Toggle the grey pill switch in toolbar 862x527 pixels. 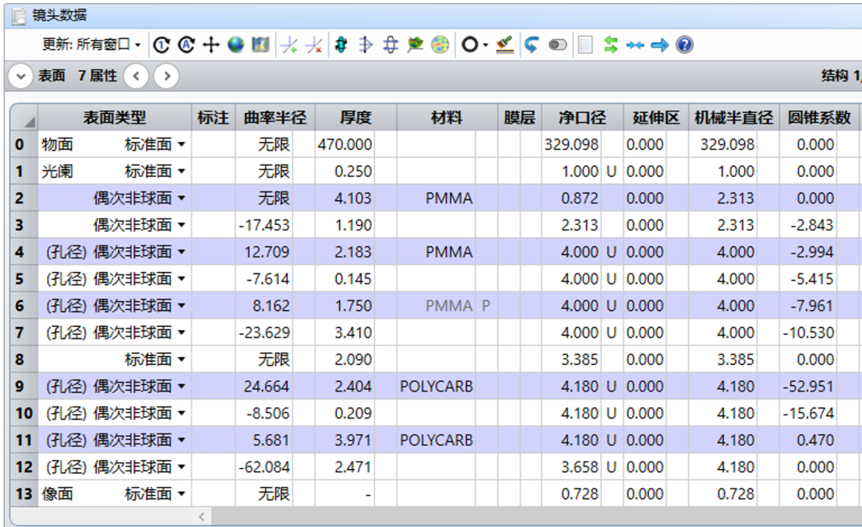tap(557, 45)
